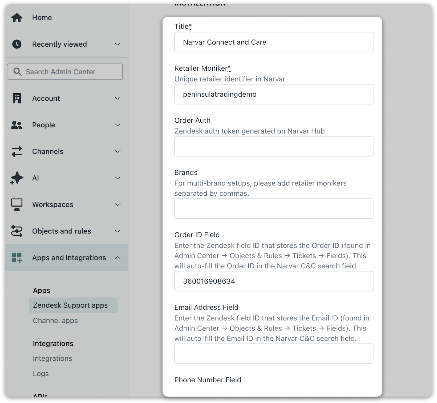Click the 'Order Auth' label
The image size is (437, 403).
coord(192,120)
